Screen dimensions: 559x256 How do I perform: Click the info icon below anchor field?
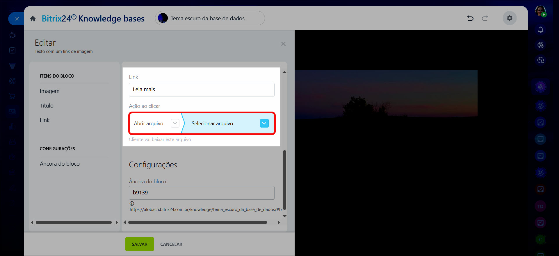[x=132, y=203]
